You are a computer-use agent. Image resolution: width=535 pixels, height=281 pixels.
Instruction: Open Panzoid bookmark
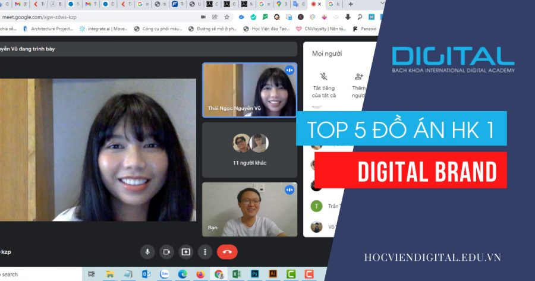364,29
